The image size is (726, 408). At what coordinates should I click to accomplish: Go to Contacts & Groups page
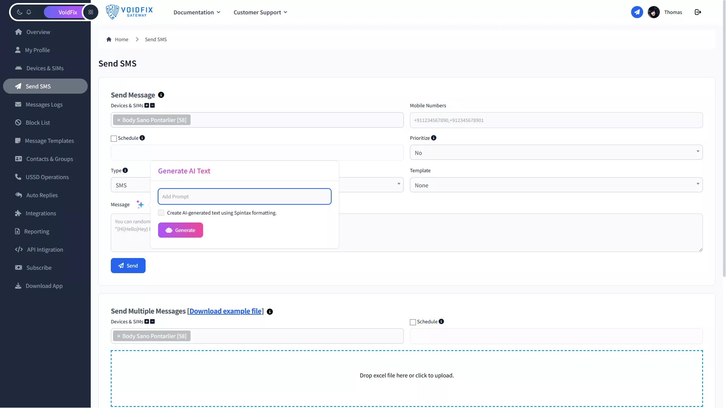[50, 159]
